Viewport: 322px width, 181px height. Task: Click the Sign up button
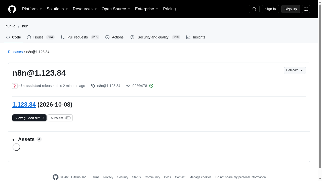coord(291,9)
